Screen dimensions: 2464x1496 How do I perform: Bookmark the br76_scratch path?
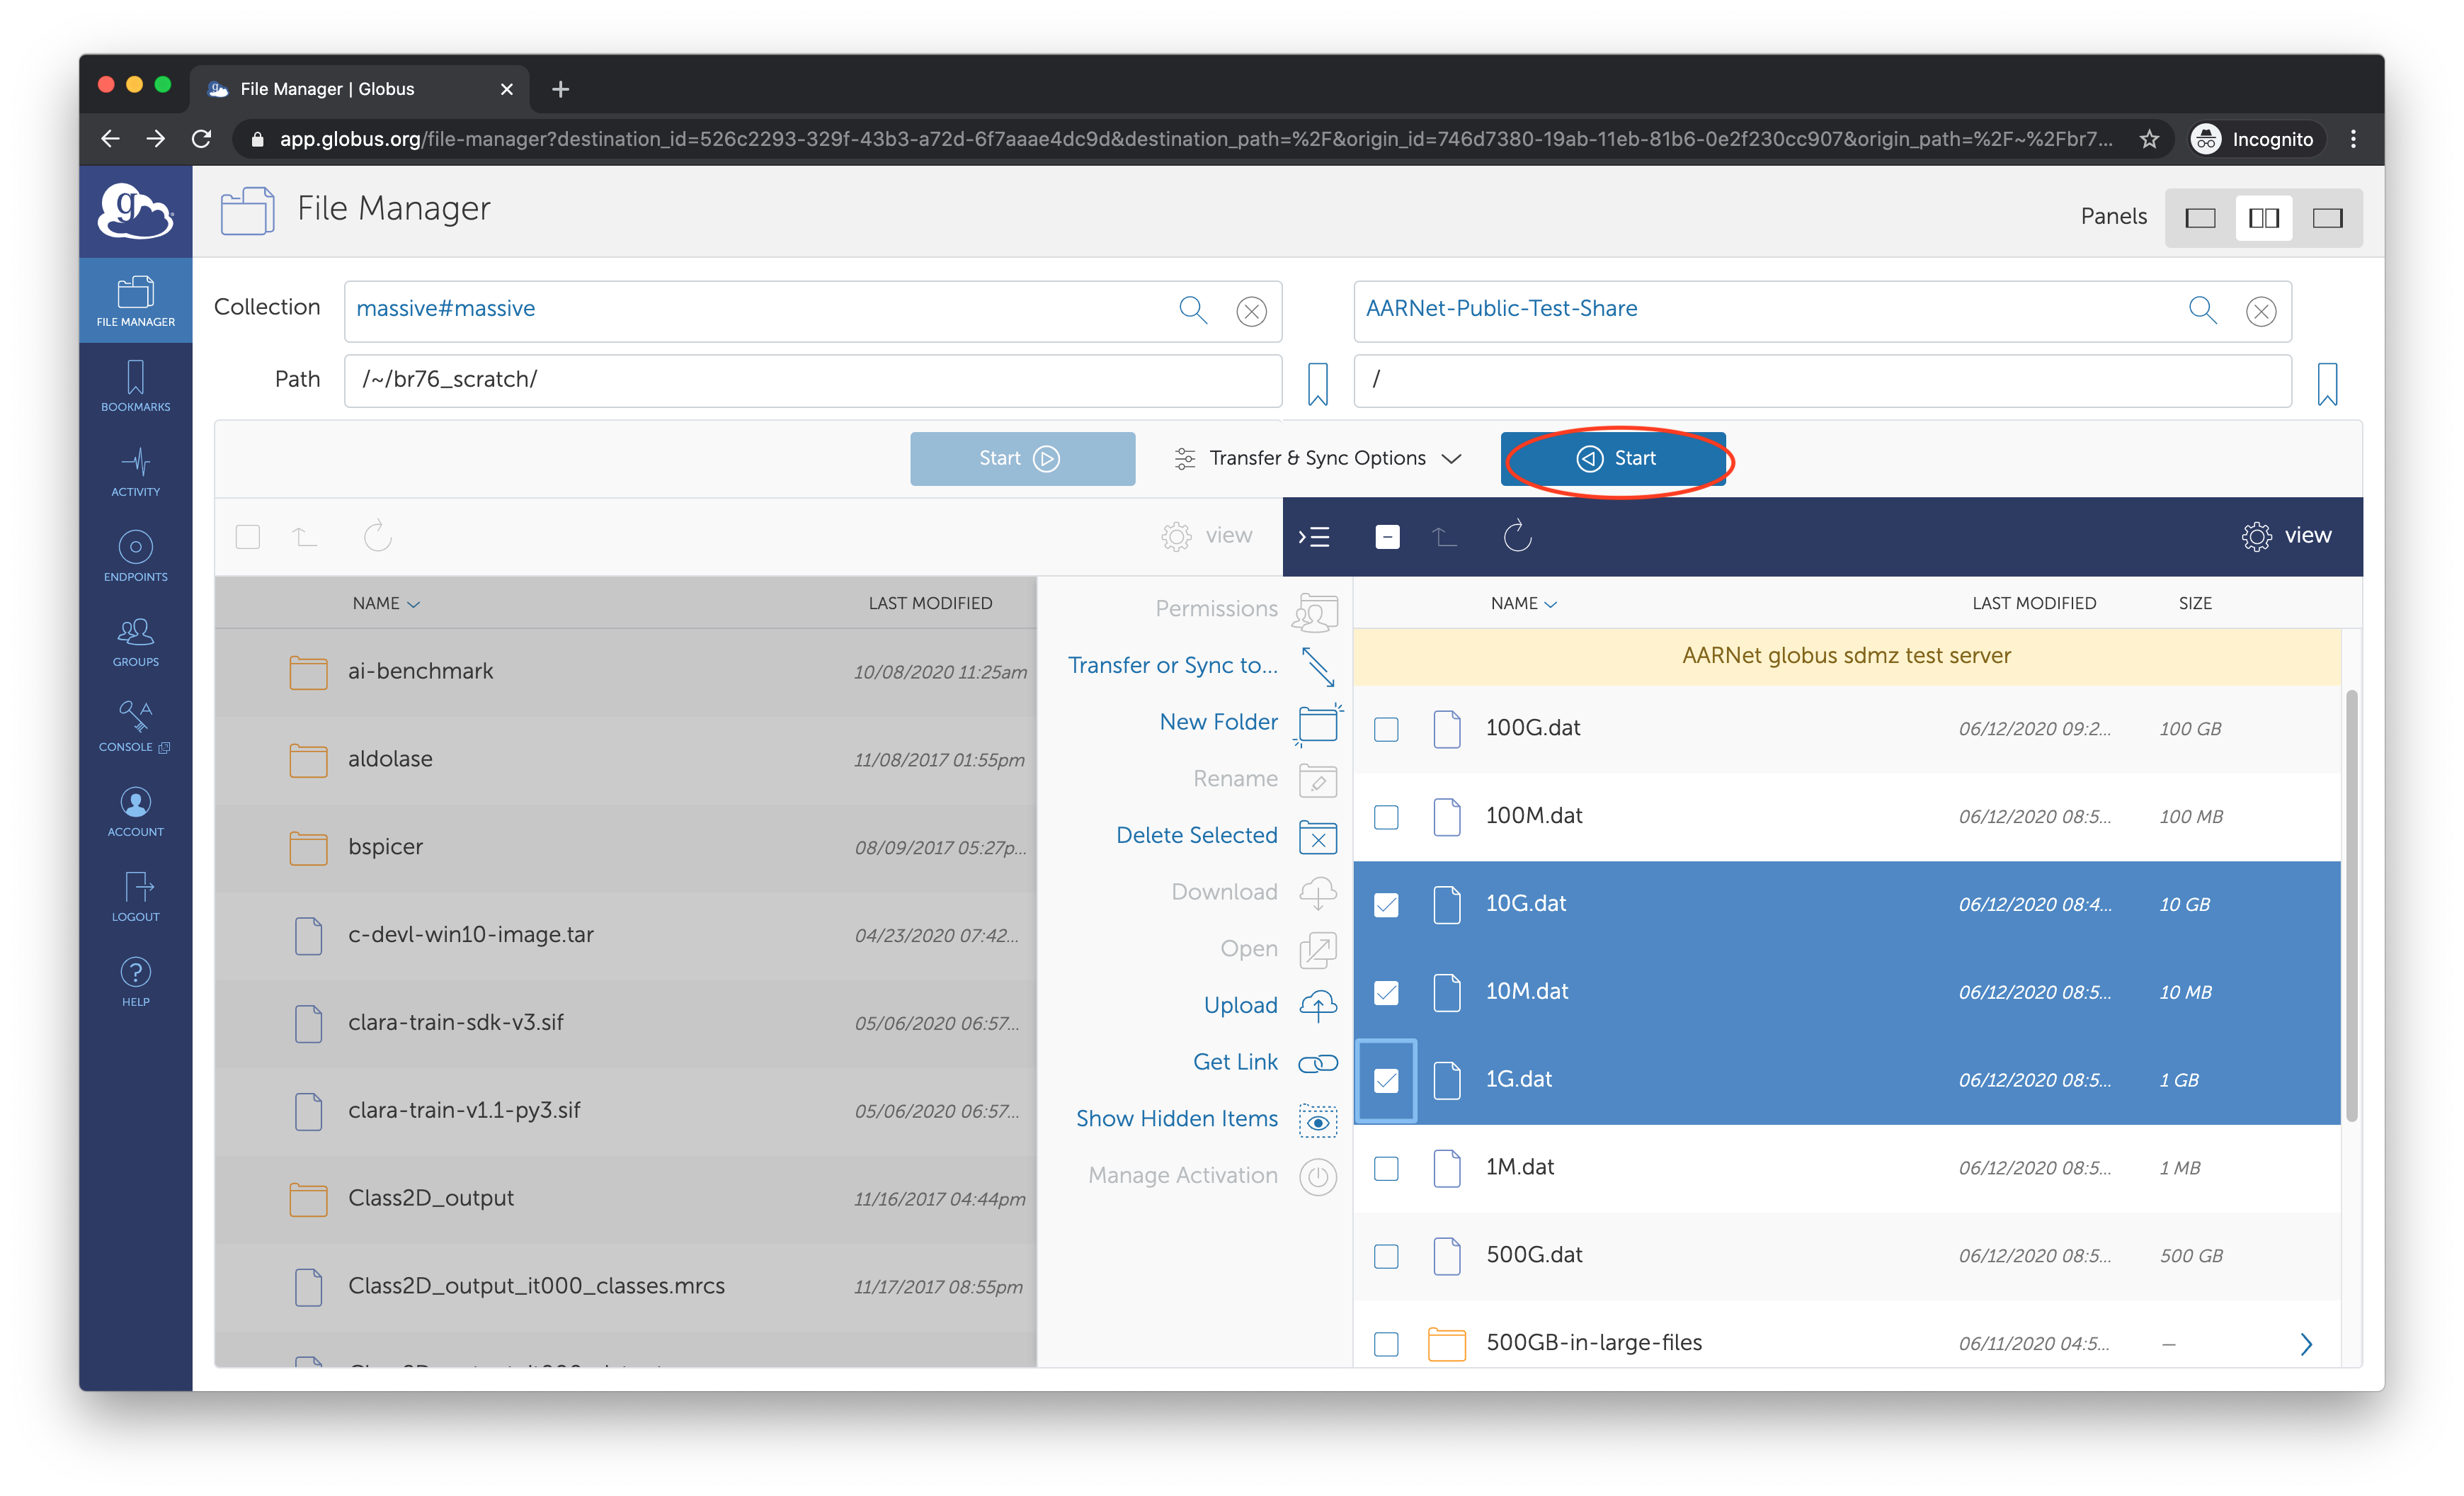click(1317, 383)
